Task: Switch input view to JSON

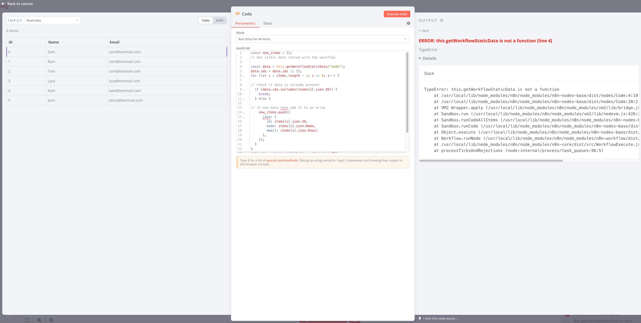Action: point(219,20)
